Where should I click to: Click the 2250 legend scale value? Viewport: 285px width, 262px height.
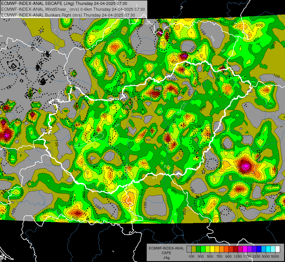(257, 256)
